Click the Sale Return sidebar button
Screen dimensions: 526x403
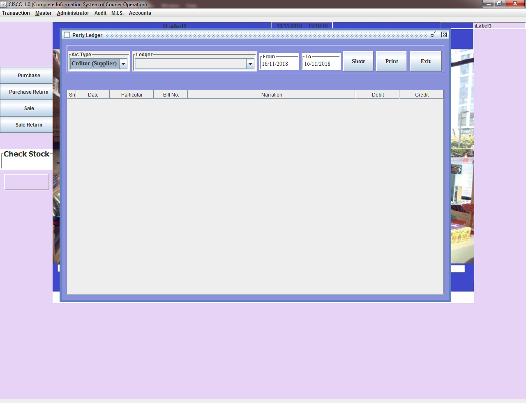28,125
